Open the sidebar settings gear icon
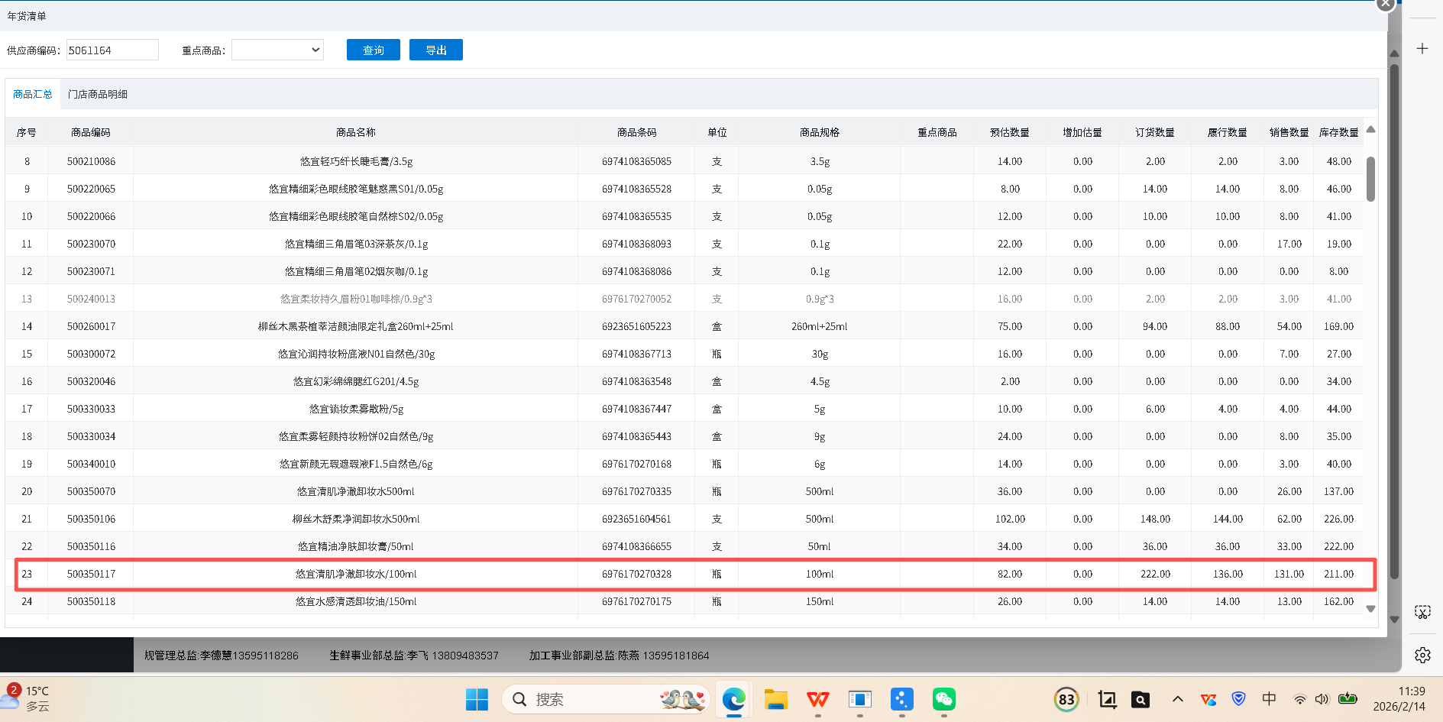 pos(1422,655)
